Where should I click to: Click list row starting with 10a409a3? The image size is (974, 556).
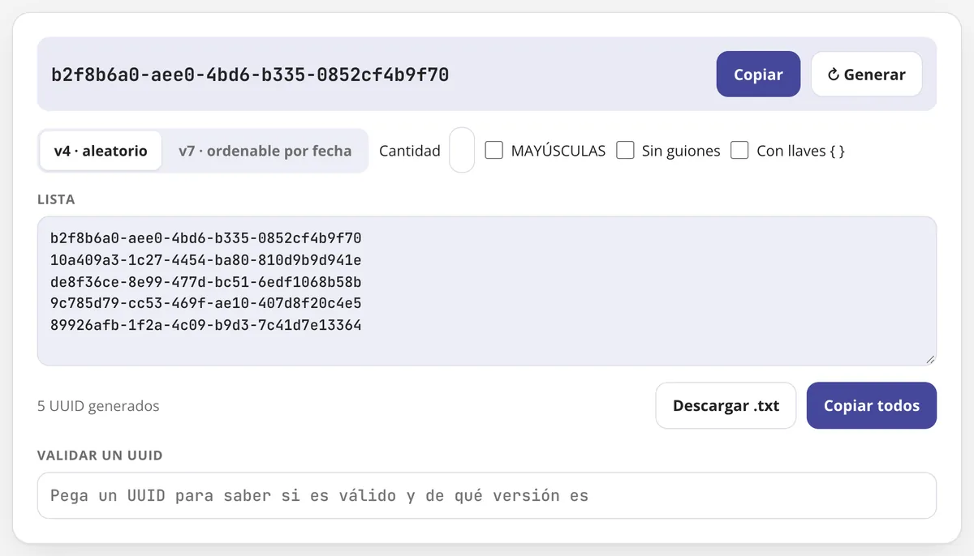point(205,260)
